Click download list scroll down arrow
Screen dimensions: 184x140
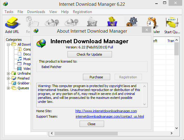[177, 128]
